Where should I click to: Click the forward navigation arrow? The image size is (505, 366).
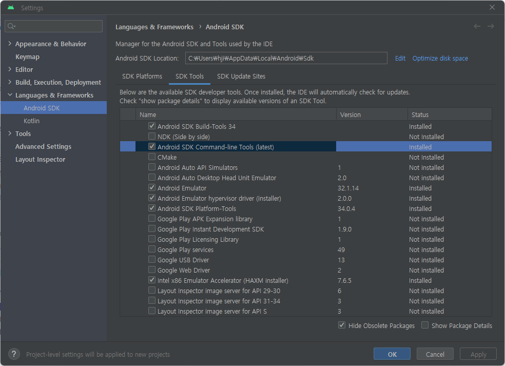click(491, 26)
